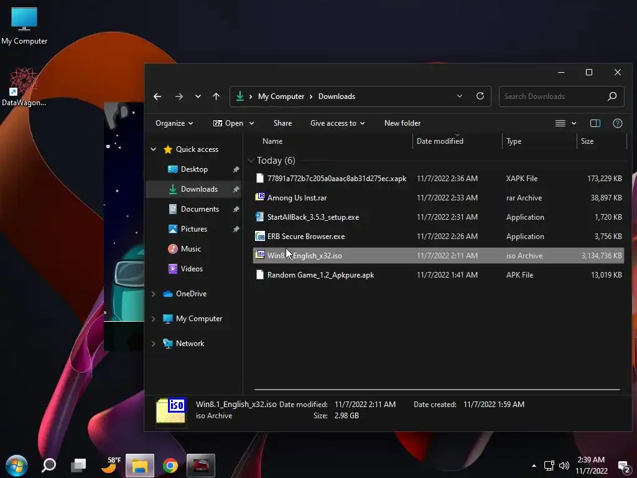This screenshot has width=637, height=478.
Task: Select ERB Secure Browser.exe file
Action: click(439, 237)
